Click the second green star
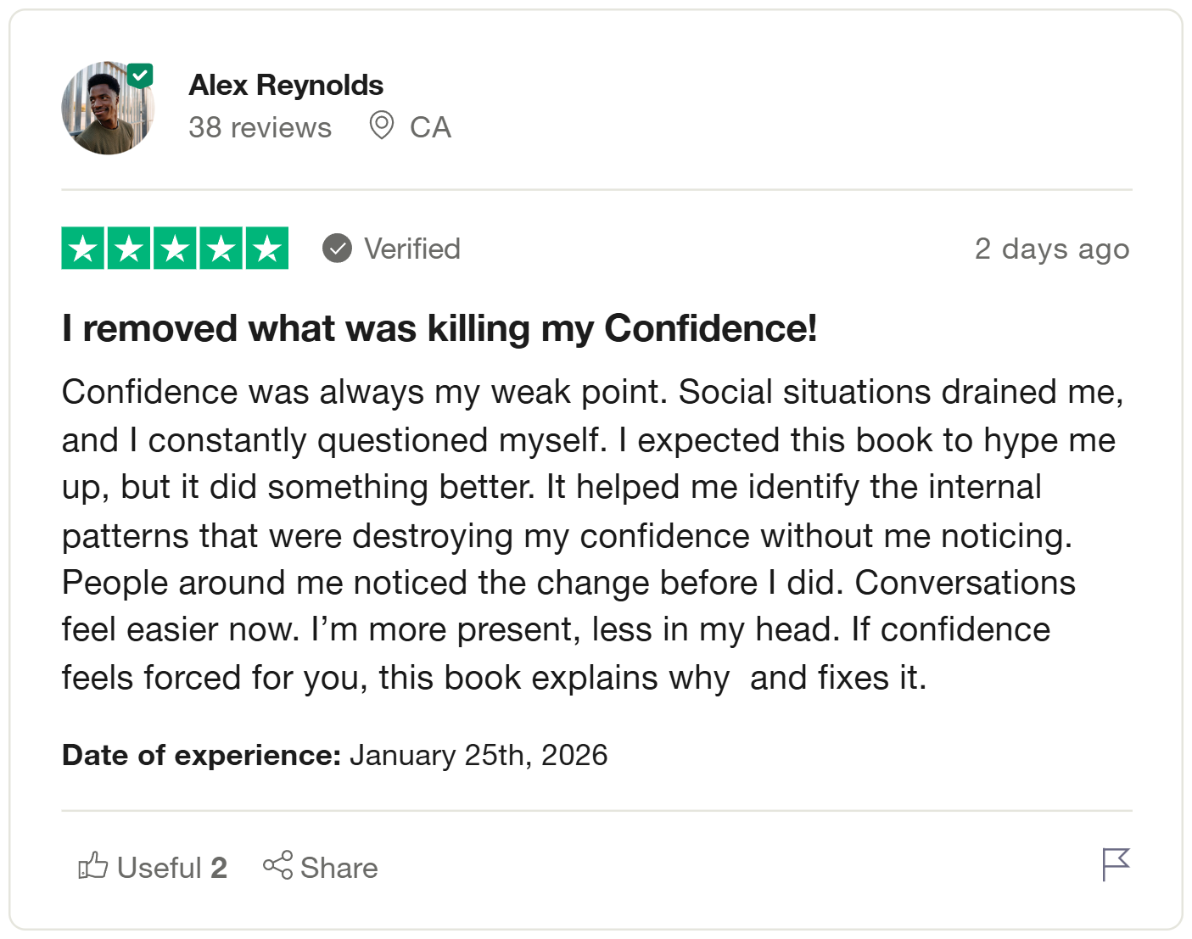 click(x=129, y=249)
